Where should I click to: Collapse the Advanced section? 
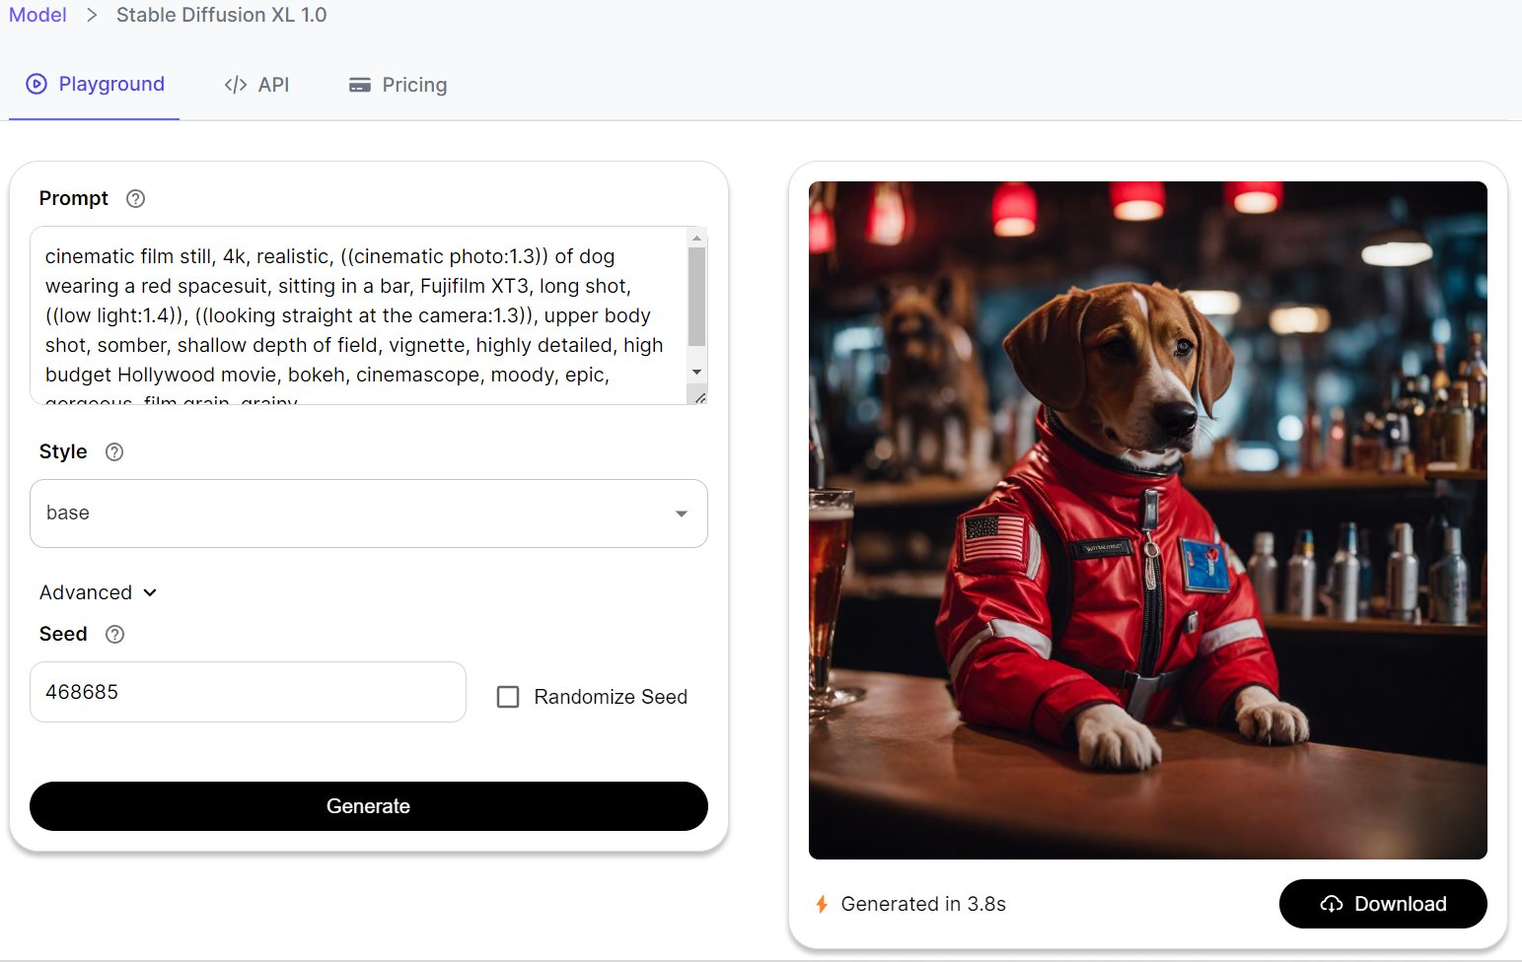[98, 592]
